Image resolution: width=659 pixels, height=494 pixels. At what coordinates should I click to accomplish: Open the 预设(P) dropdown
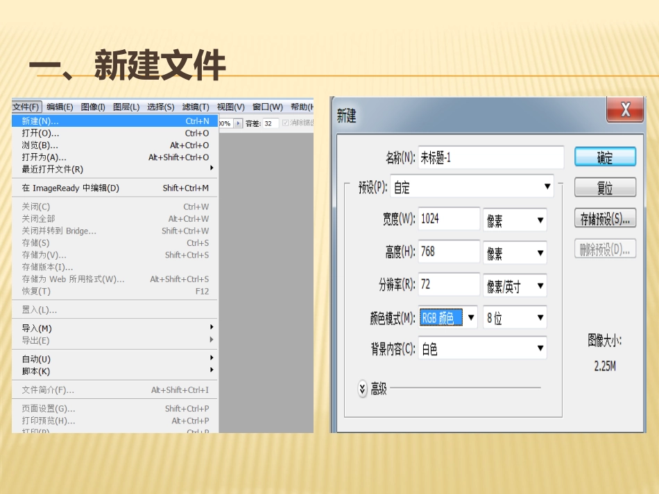click(x=472, y=187)
